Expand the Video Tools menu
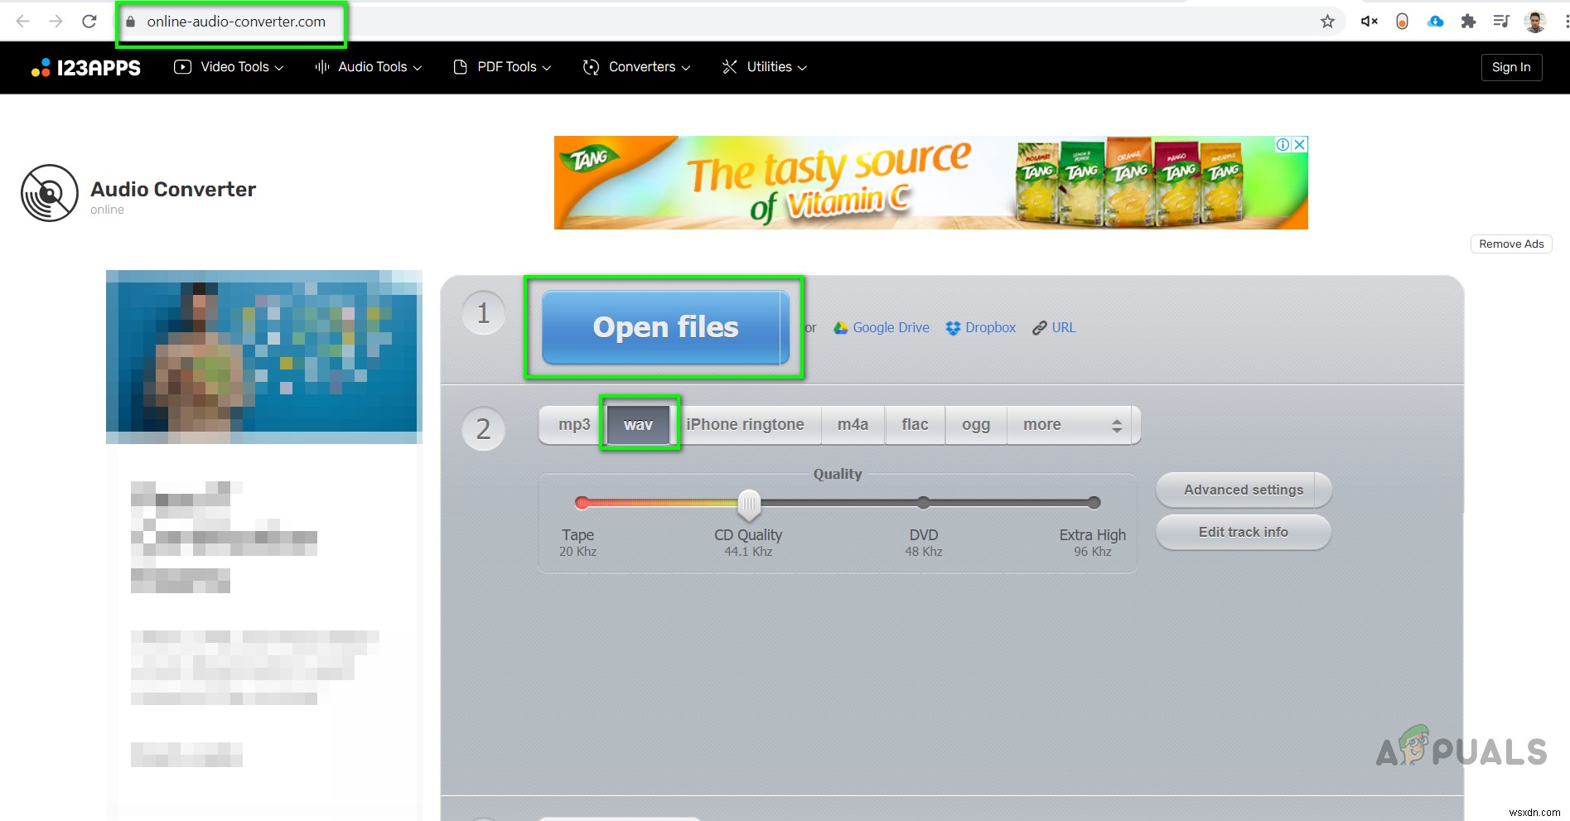 229,67
